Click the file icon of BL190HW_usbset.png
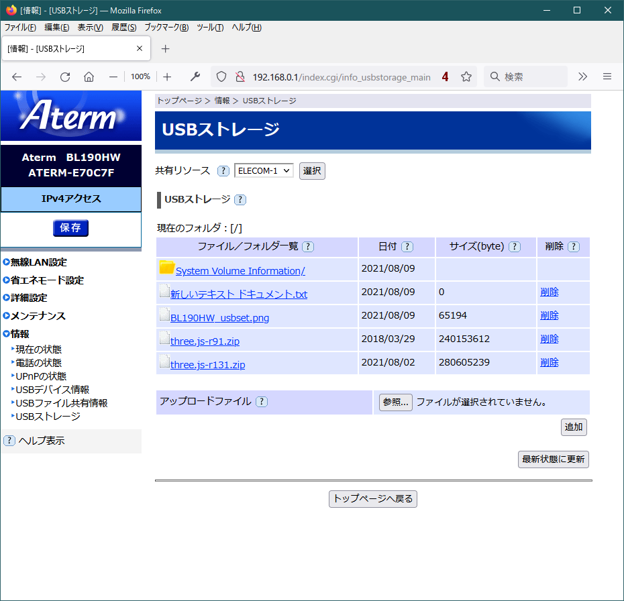The height and width of the screenshot is (601, 624). coord(164,315)
